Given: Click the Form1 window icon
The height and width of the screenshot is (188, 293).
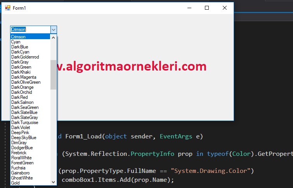Looking at the screenshot, I should [x=7, y=8].
